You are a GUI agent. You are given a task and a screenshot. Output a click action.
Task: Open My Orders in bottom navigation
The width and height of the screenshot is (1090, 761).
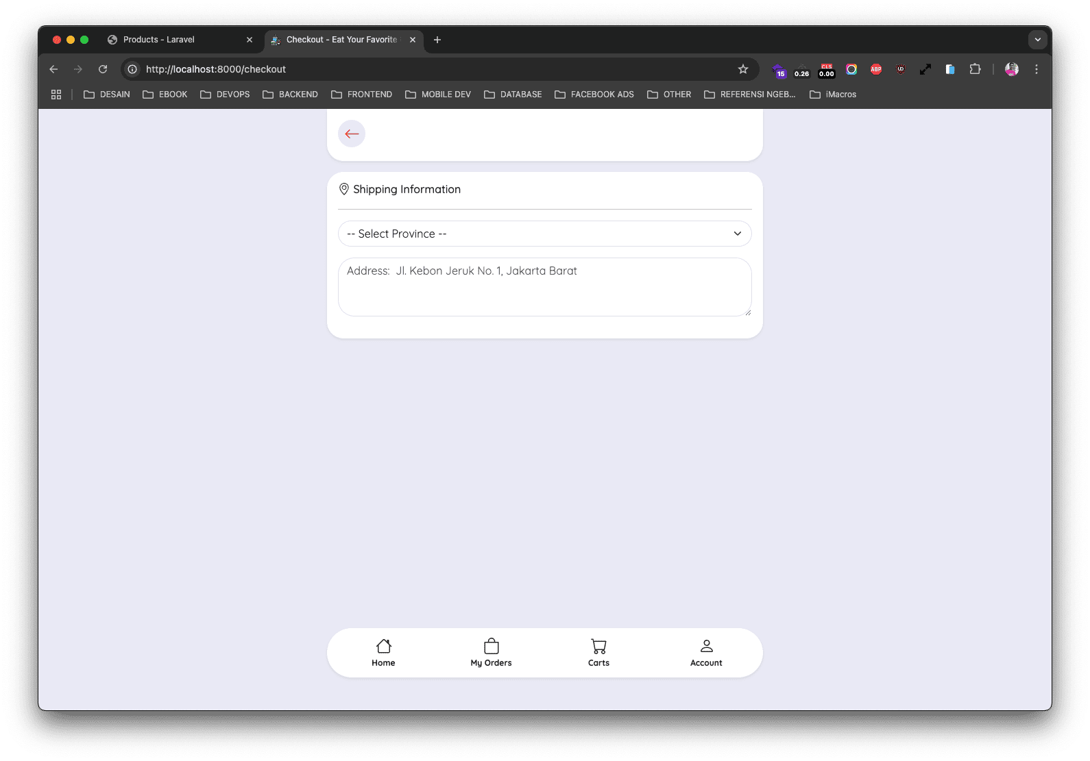click(491, 653)
